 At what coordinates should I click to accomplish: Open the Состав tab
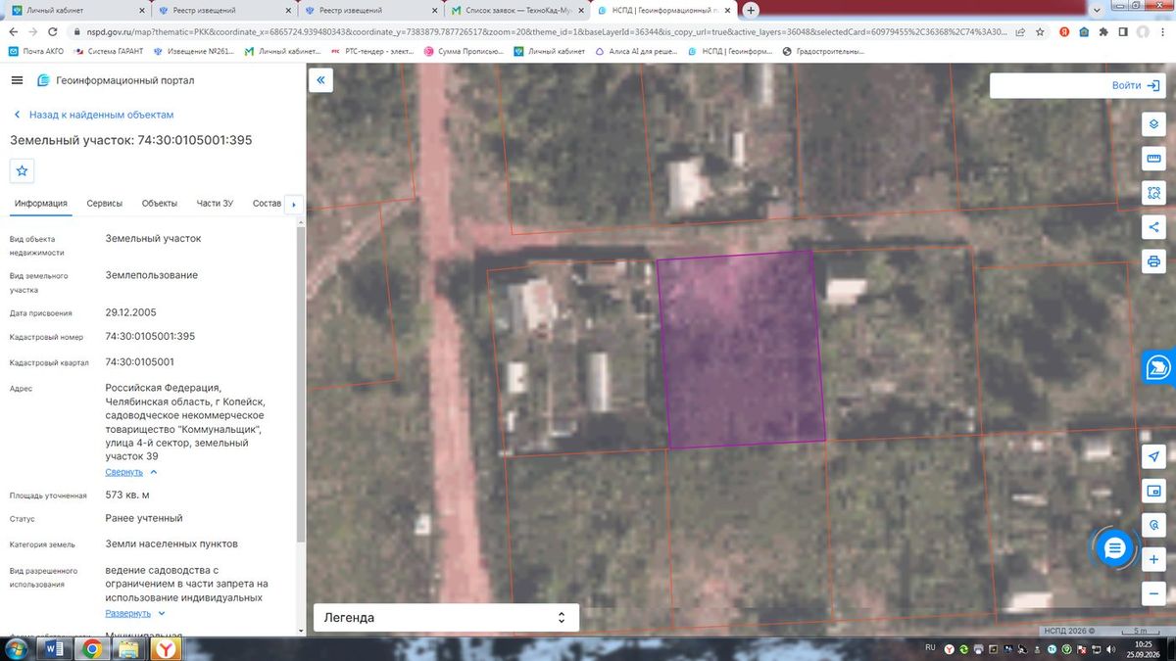tap(267, 204)
